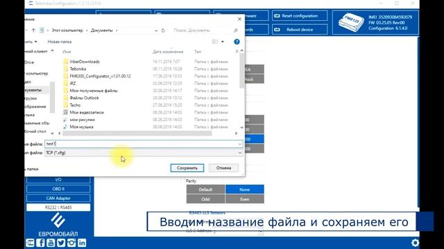Image resolution: width=444 pixels, height=249 pixels.
Task: Click the Документы breadcrumb in the address bar
Action: pyautogui.click(x=102, y=30)
